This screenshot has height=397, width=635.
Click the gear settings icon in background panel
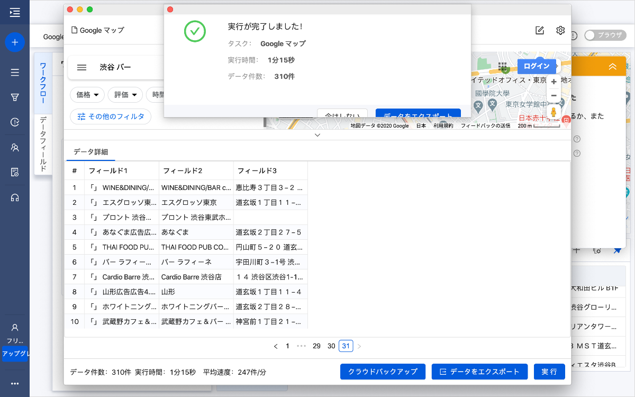(x=597, y=250)
